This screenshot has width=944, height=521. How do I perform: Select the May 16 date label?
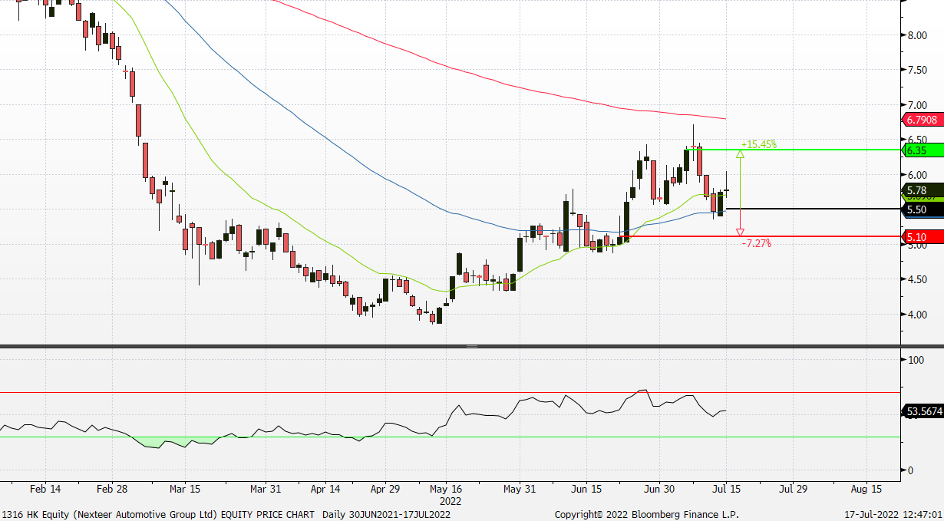pyautogui.click(x=446, y=489)
